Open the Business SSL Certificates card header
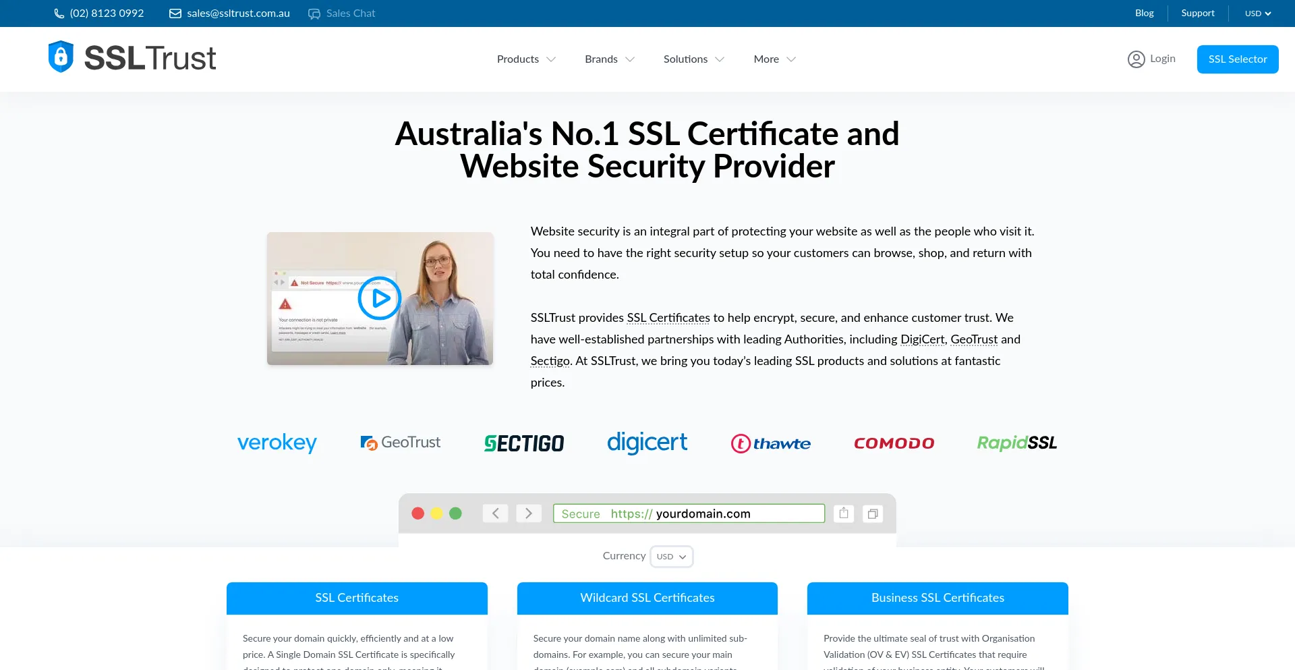The image size is (1295, 670). point(938,598)
